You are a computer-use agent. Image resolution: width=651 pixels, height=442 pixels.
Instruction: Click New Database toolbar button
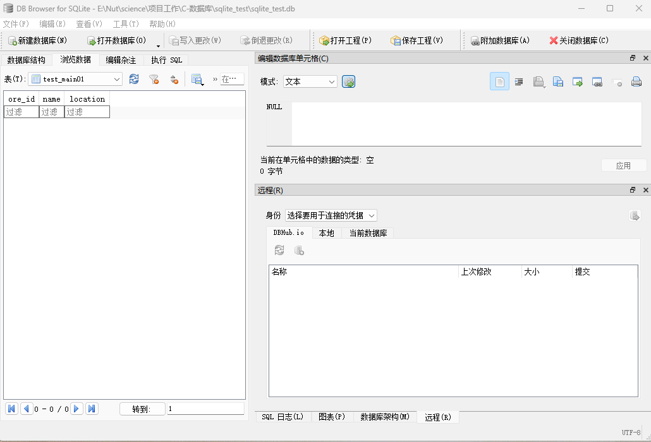[37, 40]
